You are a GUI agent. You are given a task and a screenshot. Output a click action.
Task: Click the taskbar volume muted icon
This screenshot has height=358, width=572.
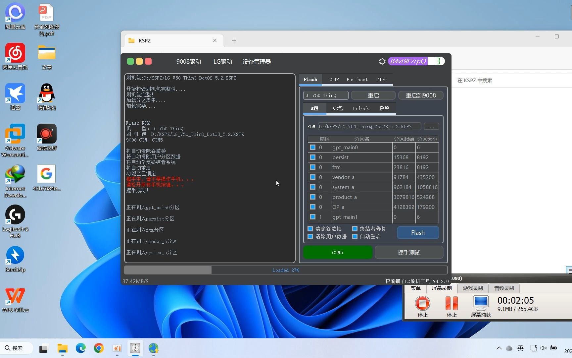pos(543,348)
